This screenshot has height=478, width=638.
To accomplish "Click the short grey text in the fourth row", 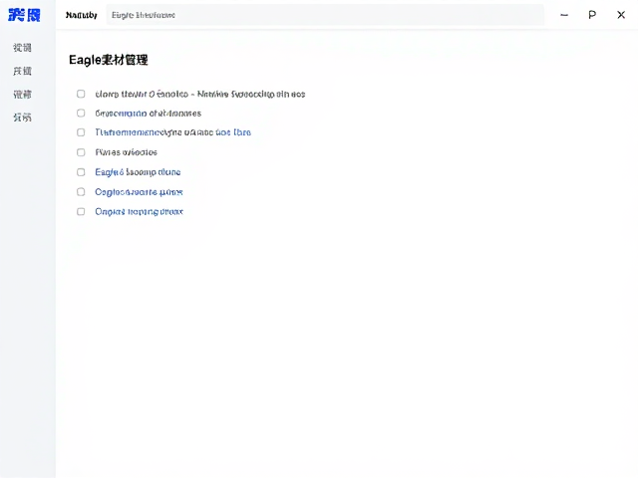I will point(127,152).
